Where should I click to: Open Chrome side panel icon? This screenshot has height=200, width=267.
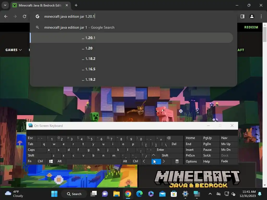[x=242, y=16]
